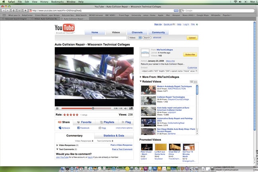Open more share options link
This screenshot has height=172, width=258.
124,128
